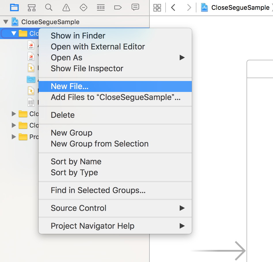
Task: Select the first Swift file icon
Action: [31, 45]
